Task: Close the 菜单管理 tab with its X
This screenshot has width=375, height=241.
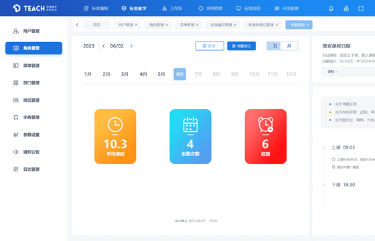Action: pyautogui.click(x=198, y=25)
